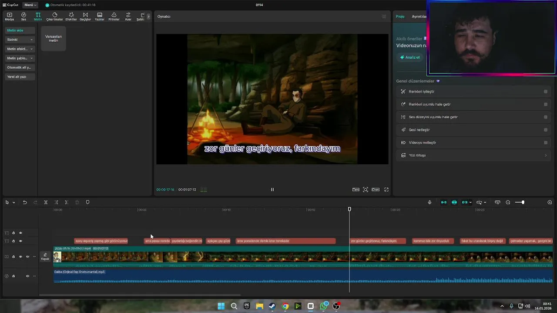
Task: Click the Tam quality button in player
Action: pos(356,190)
